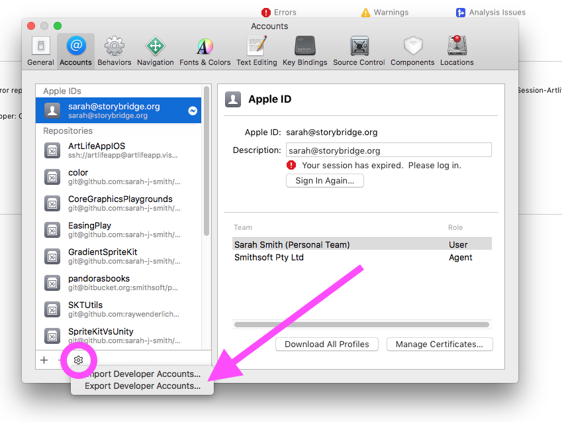Open the Text Editing preferences pane

point(257,51)
